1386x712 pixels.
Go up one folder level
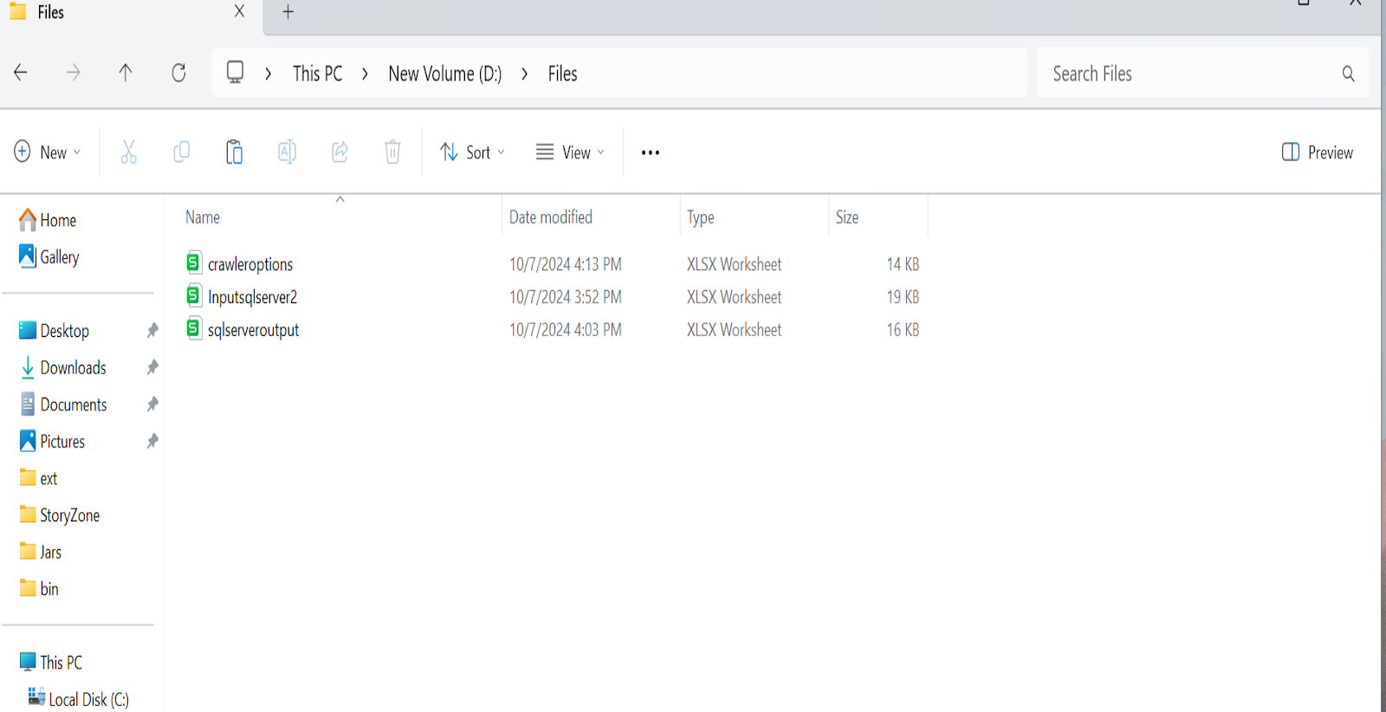point(126,73)
